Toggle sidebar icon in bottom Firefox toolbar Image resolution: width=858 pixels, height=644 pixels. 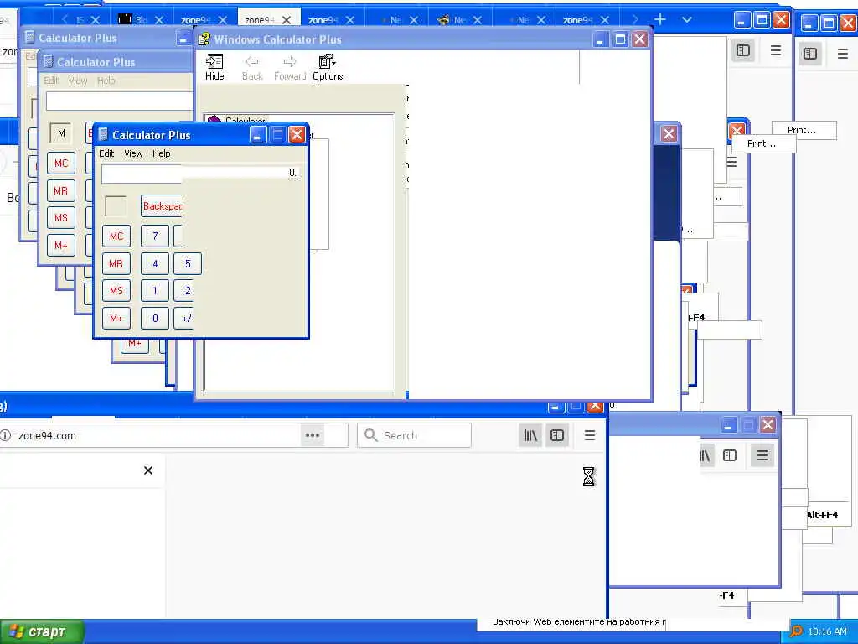[x=557, y=435]
